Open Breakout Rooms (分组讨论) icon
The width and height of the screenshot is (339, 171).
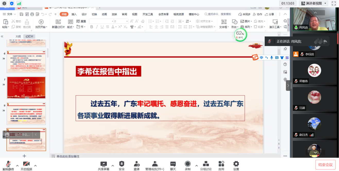[x=206, y=164]
